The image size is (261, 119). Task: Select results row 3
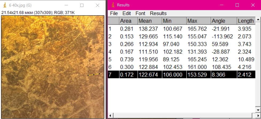pos(181,44)
